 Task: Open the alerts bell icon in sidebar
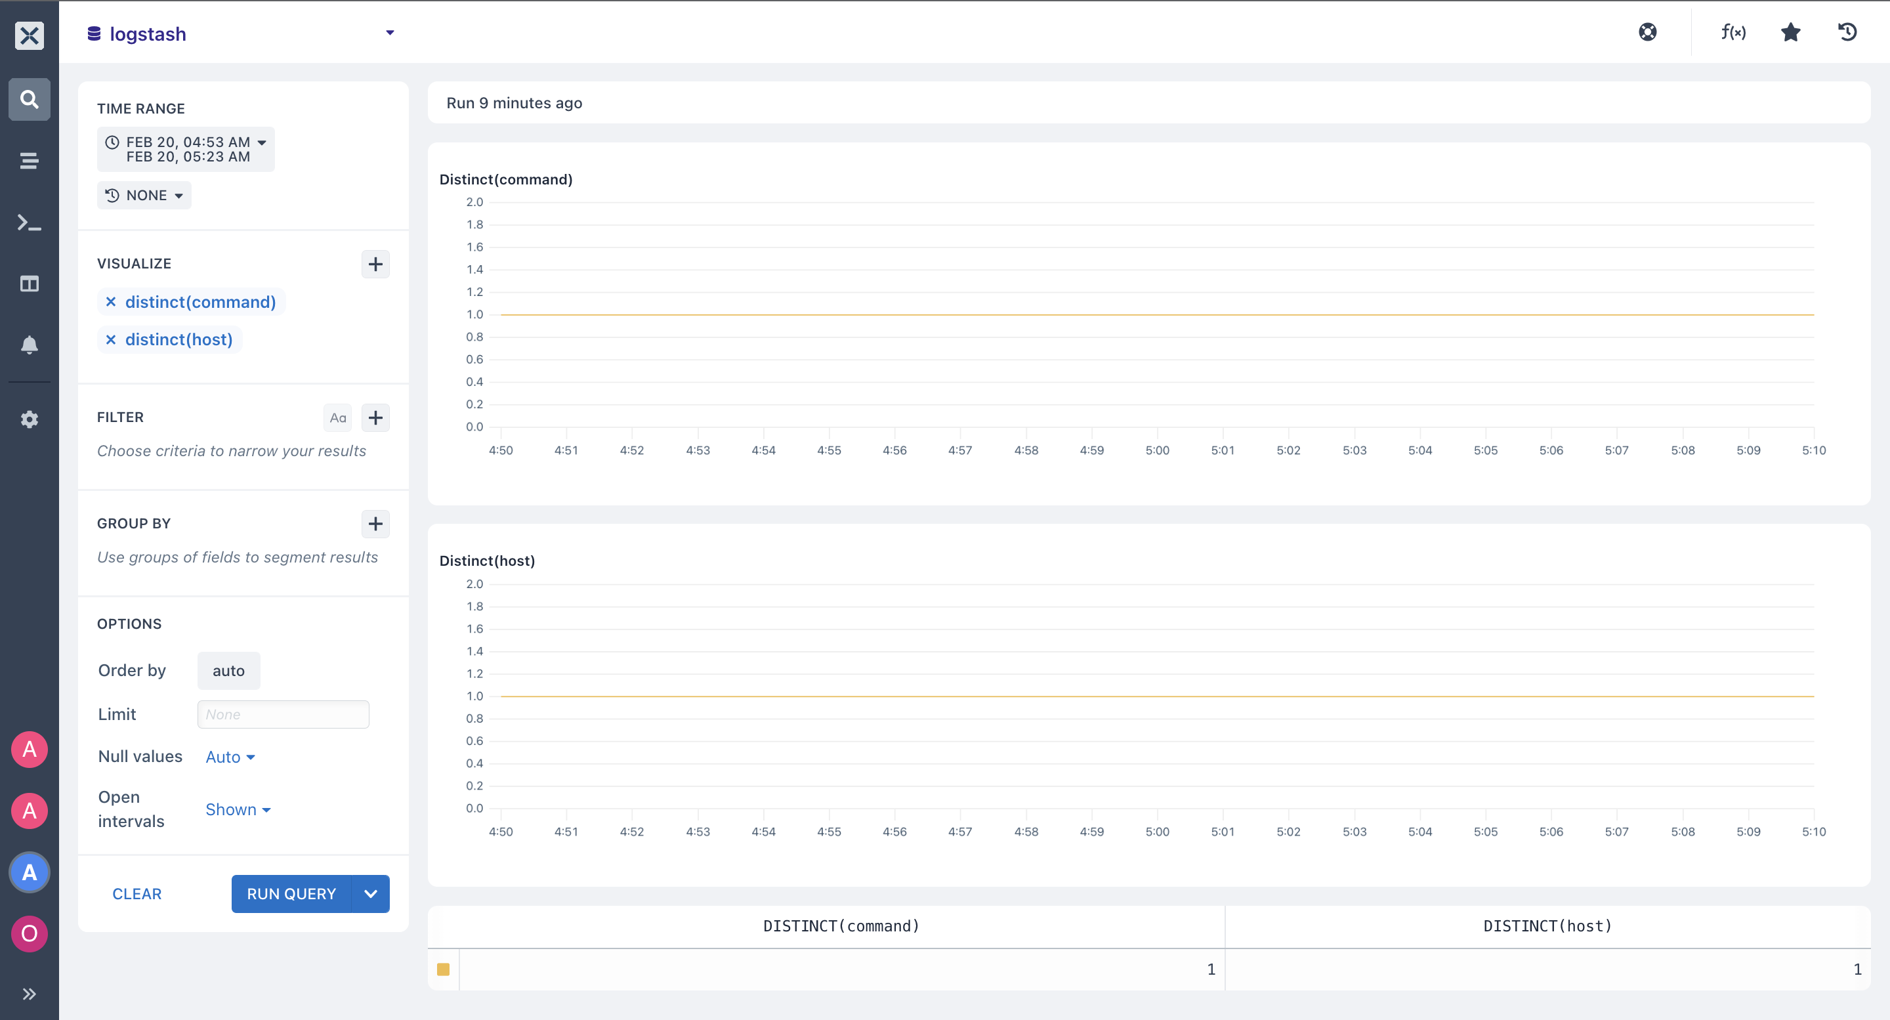tap(30, 345)
